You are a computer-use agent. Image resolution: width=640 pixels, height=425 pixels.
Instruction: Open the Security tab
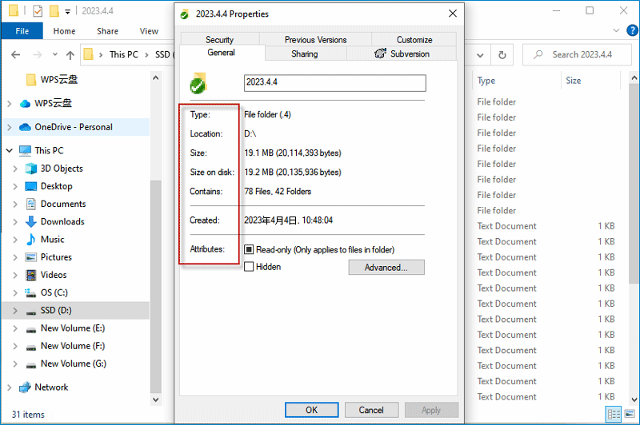[219, 39]
